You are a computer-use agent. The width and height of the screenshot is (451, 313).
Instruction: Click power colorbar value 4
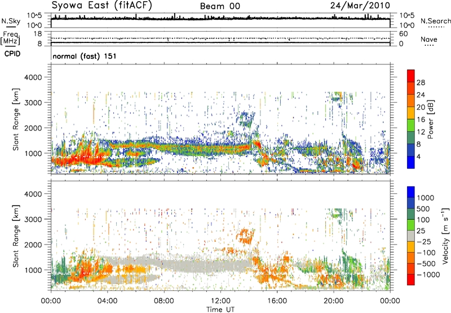[419, 156]
